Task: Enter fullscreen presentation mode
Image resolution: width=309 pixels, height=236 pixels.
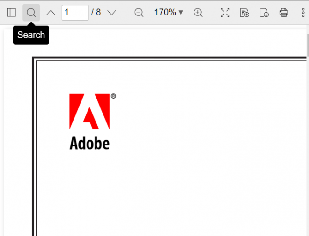Action: pos(225,13)
